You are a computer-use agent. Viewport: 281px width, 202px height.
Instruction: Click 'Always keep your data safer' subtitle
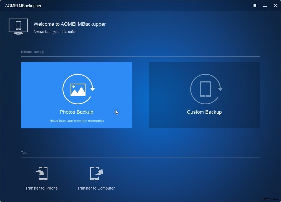pos(55,32)
